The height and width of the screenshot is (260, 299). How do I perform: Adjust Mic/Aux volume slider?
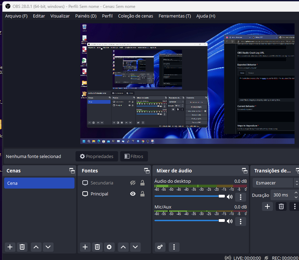[x=189, y=221]
